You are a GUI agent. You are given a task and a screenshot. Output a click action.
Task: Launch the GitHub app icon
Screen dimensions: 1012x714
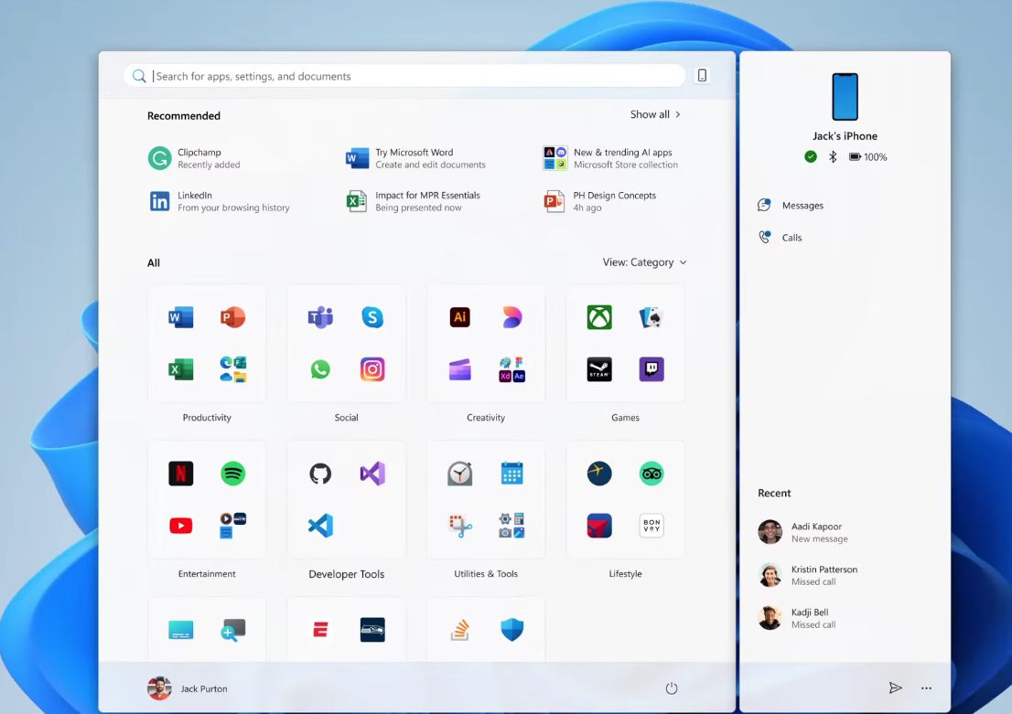320,474
